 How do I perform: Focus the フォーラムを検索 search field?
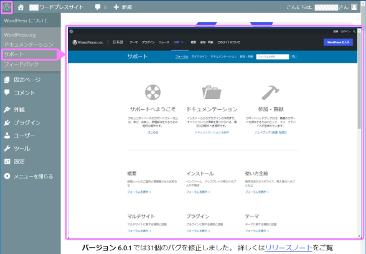(x=273, y=57)
